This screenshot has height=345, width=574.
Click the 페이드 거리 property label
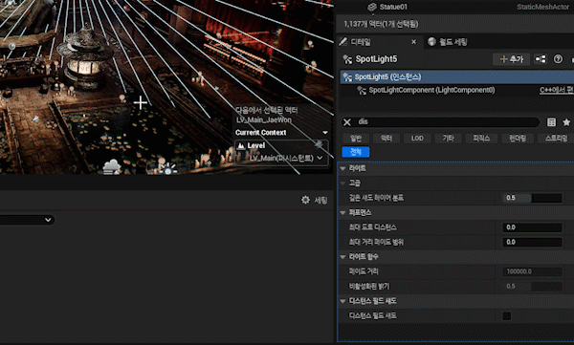tap(364, 271)
